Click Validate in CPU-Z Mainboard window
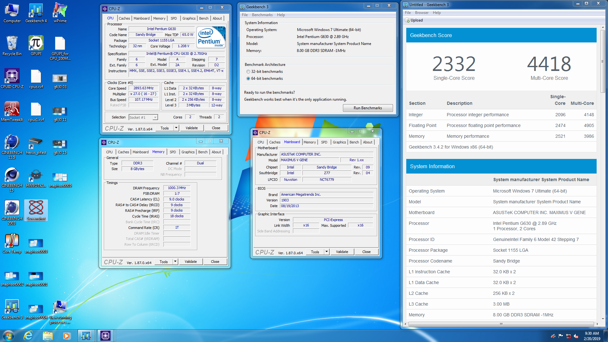 pos(342,252)
